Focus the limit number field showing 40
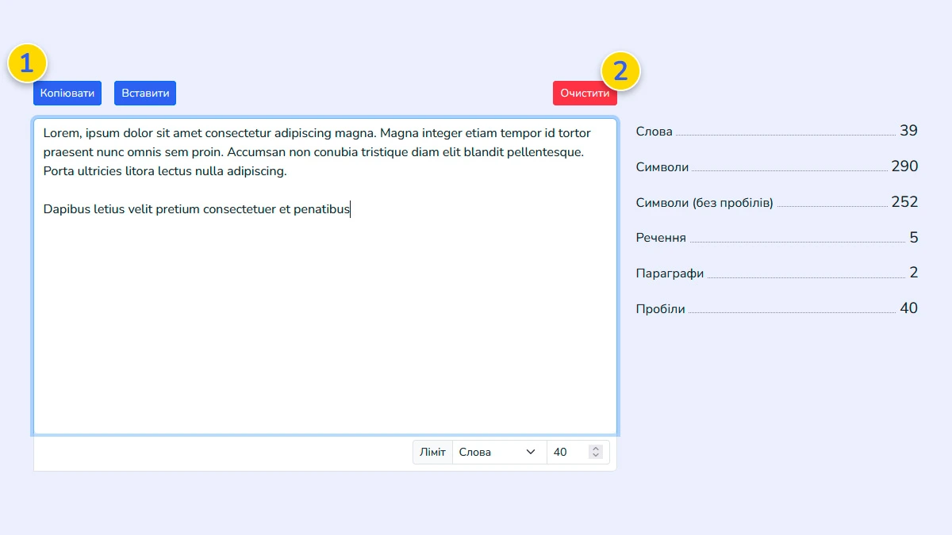The image size is (952, 535). (567, 452)
